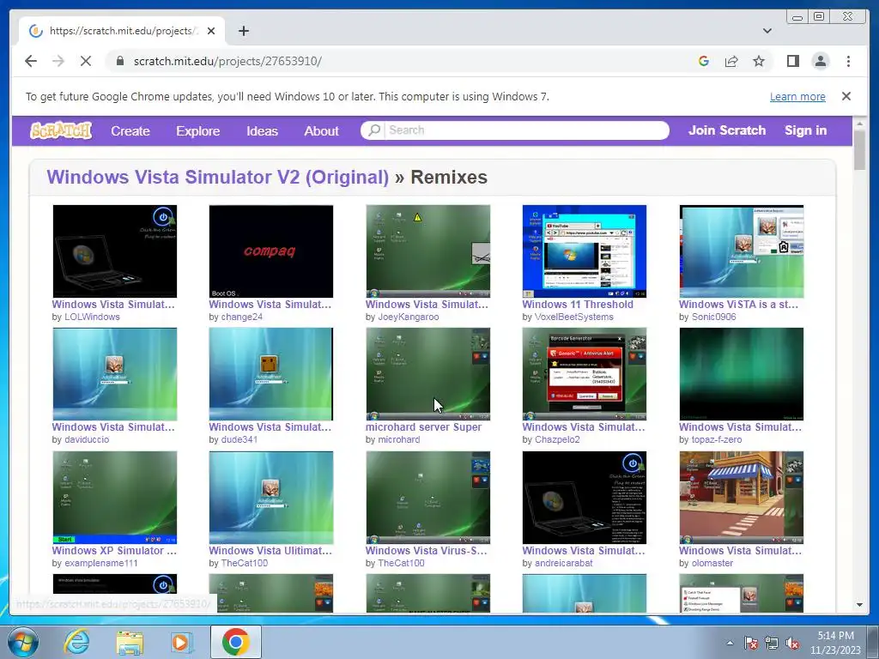Visit author VoxelBeetSystems profile
Image resolution: width=879 pixels, height=659 pixels.
pos(574,317)
